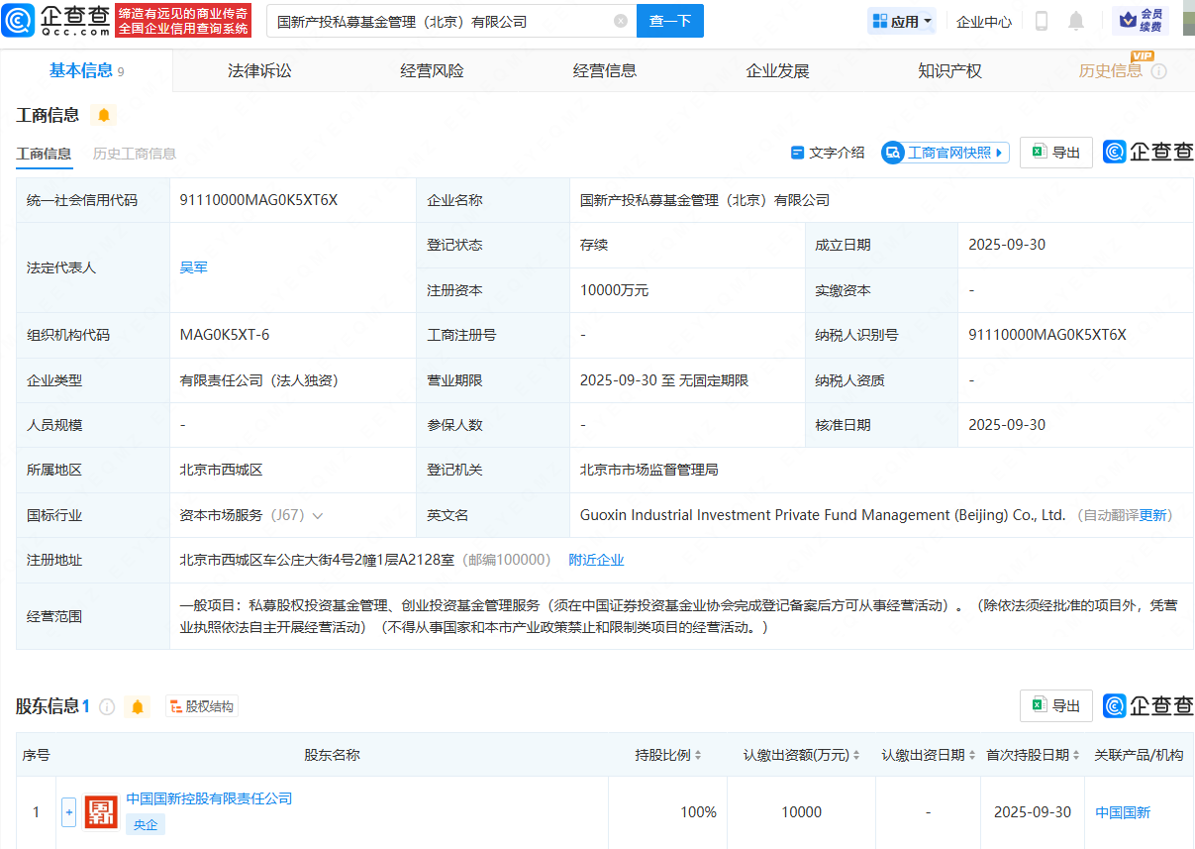
Task: Sort shareholders by 持股比例 column
Action: [668, 755]
